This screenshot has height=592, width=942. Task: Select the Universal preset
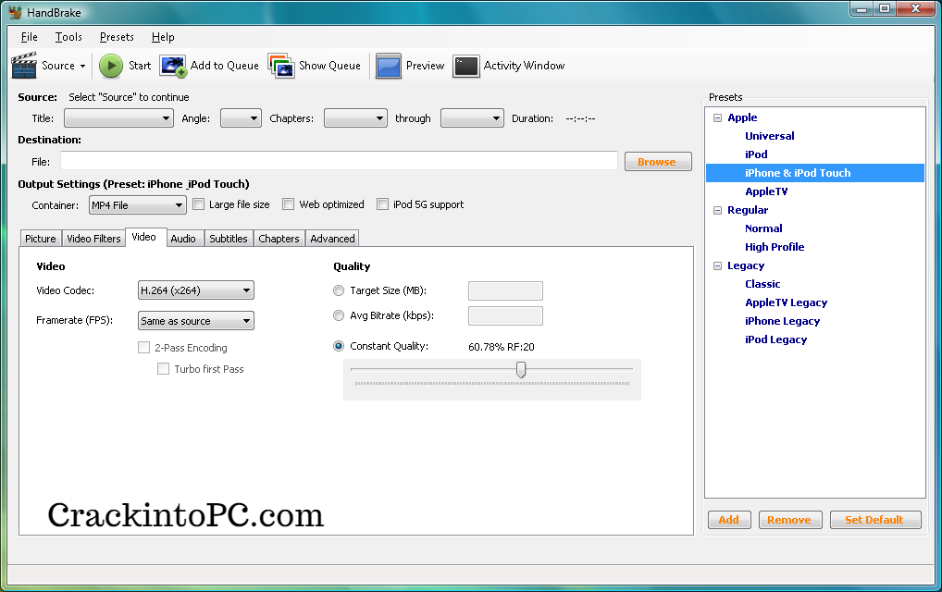770,136
